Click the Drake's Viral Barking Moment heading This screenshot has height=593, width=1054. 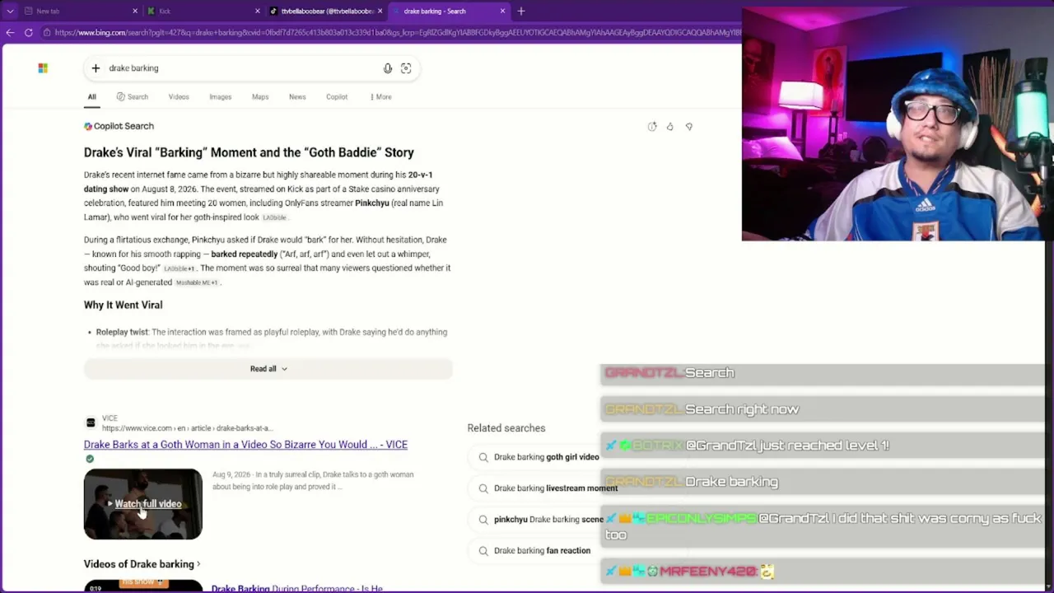[x=249, y=152]
